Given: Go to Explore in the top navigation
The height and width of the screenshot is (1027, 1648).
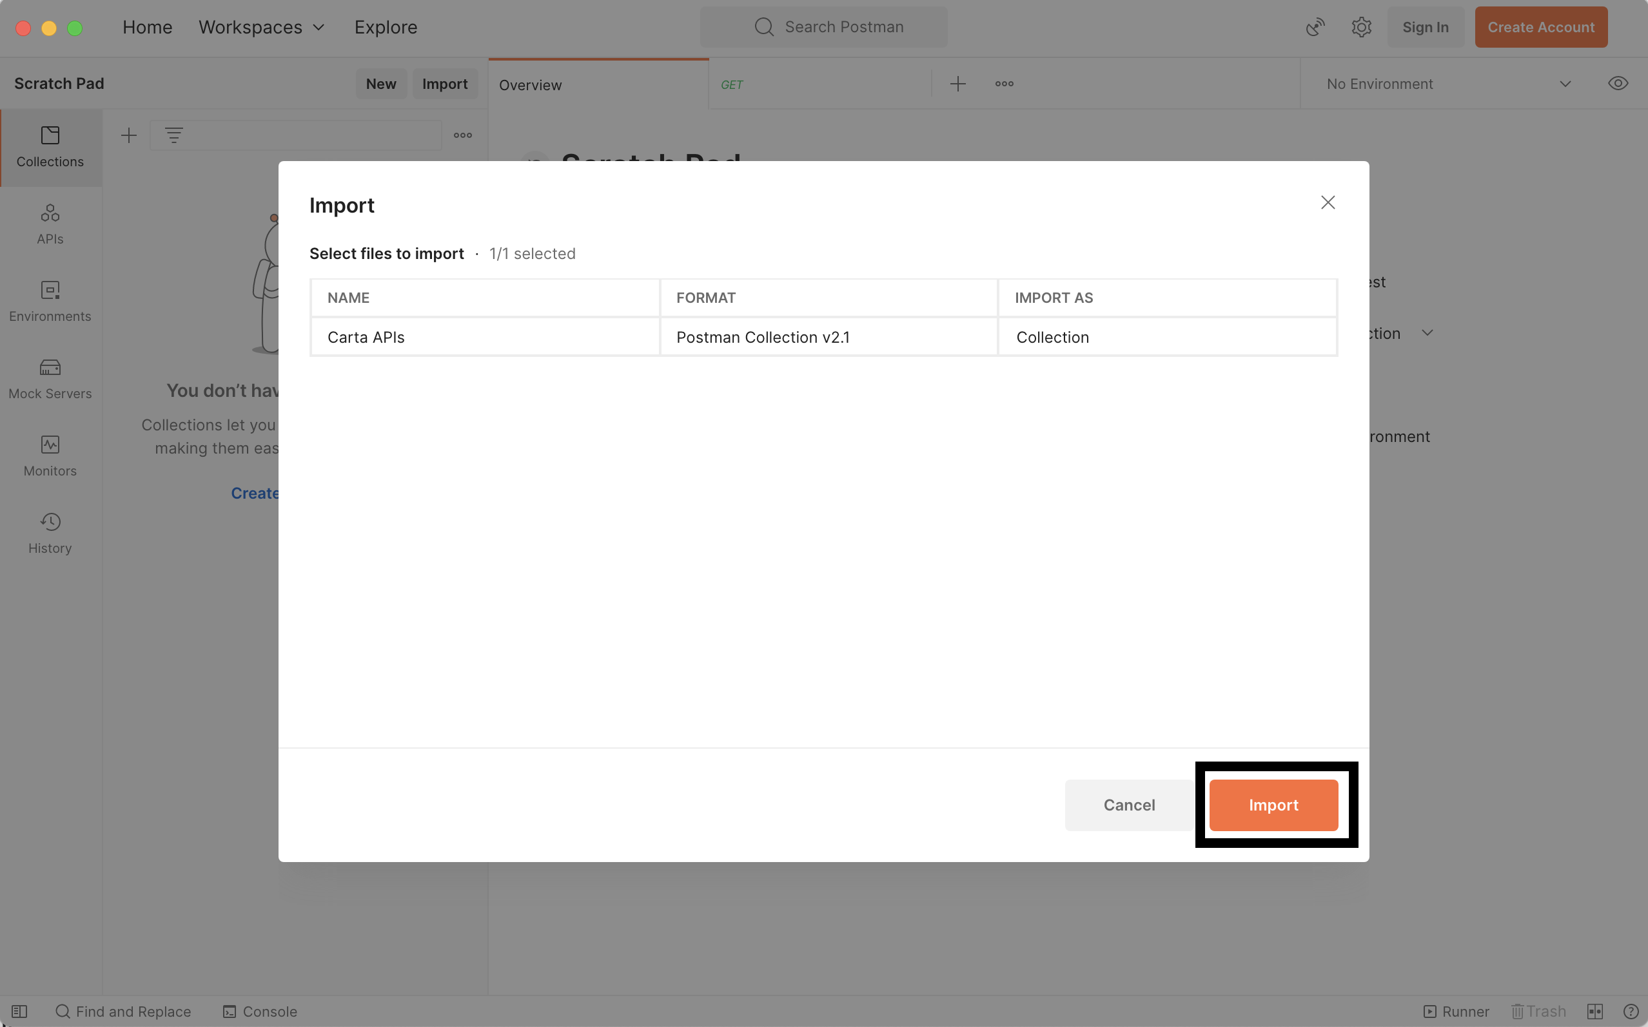Looking at the screenshot, I should (386, 27).
